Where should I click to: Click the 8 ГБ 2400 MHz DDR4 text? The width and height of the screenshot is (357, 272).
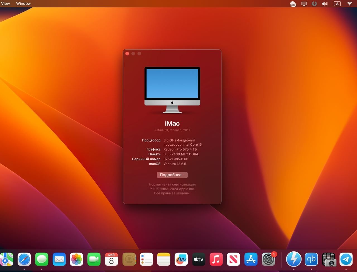point(181,154)
